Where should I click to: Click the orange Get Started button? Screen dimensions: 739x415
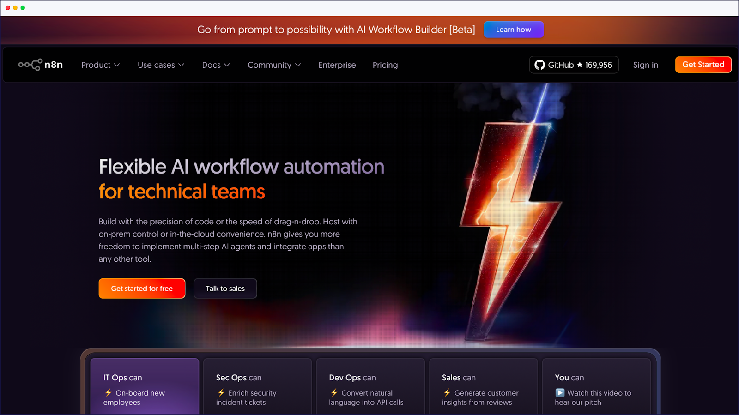coord(703,65)
